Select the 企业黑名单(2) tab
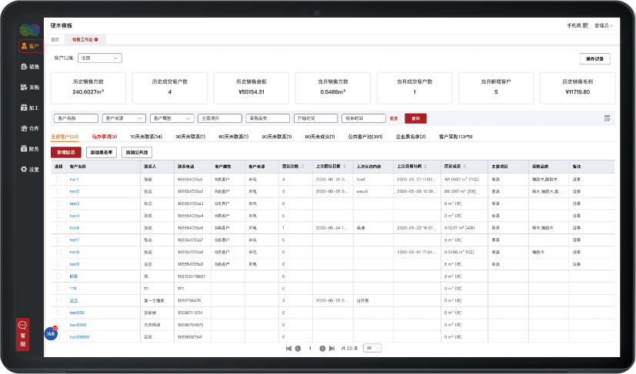 coord(411,137)
